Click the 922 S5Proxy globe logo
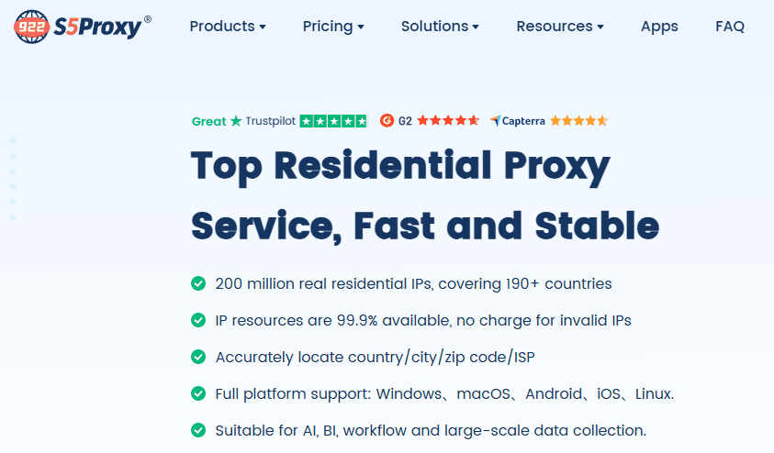The image size is (774, 453). pos(32,27)
